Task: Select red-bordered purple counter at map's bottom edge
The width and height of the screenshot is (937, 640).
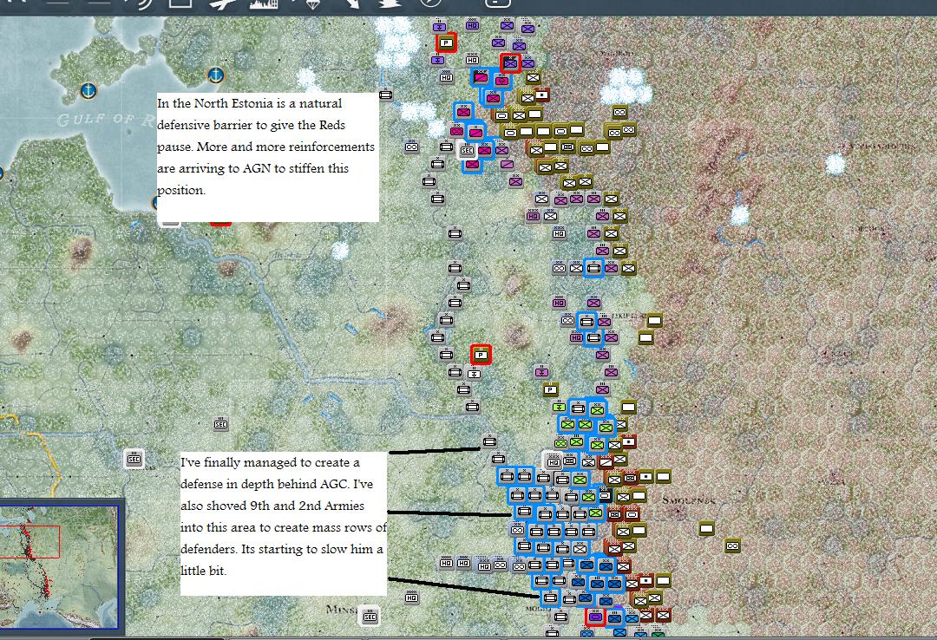Action: click(595, 616)
